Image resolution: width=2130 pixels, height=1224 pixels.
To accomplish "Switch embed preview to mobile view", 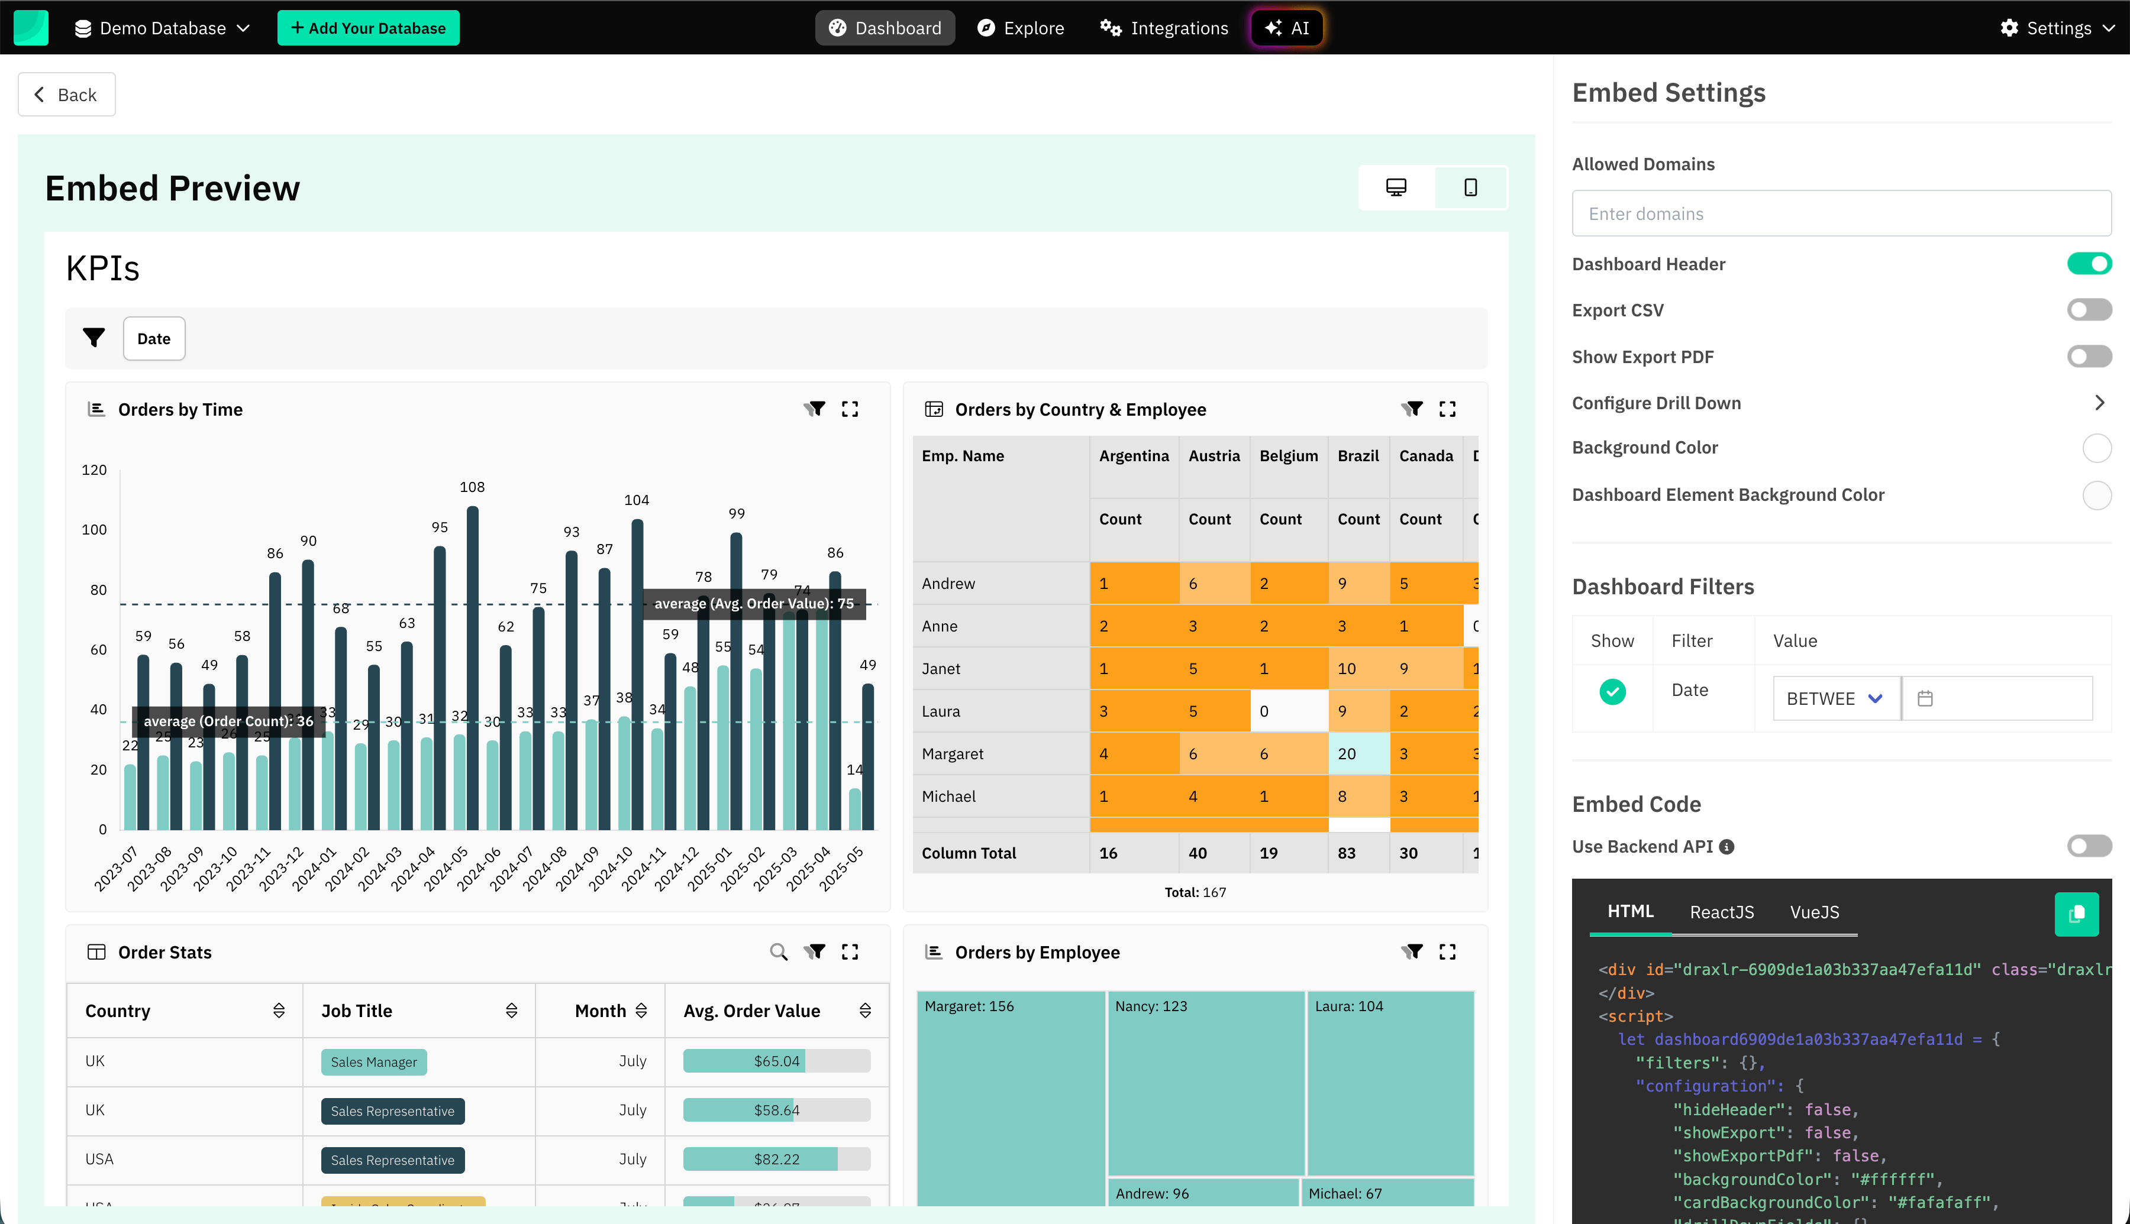I will tap(1470, 187).
